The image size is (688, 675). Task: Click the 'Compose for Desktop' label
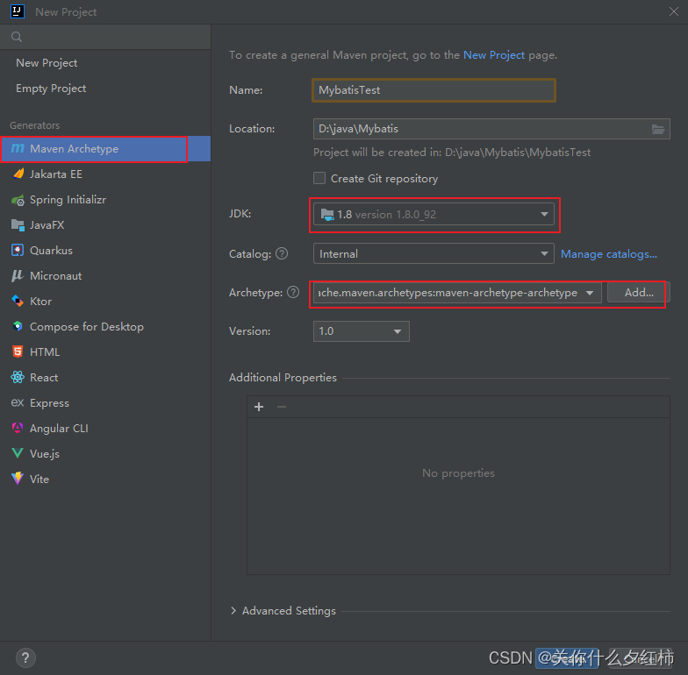(86, 327)
